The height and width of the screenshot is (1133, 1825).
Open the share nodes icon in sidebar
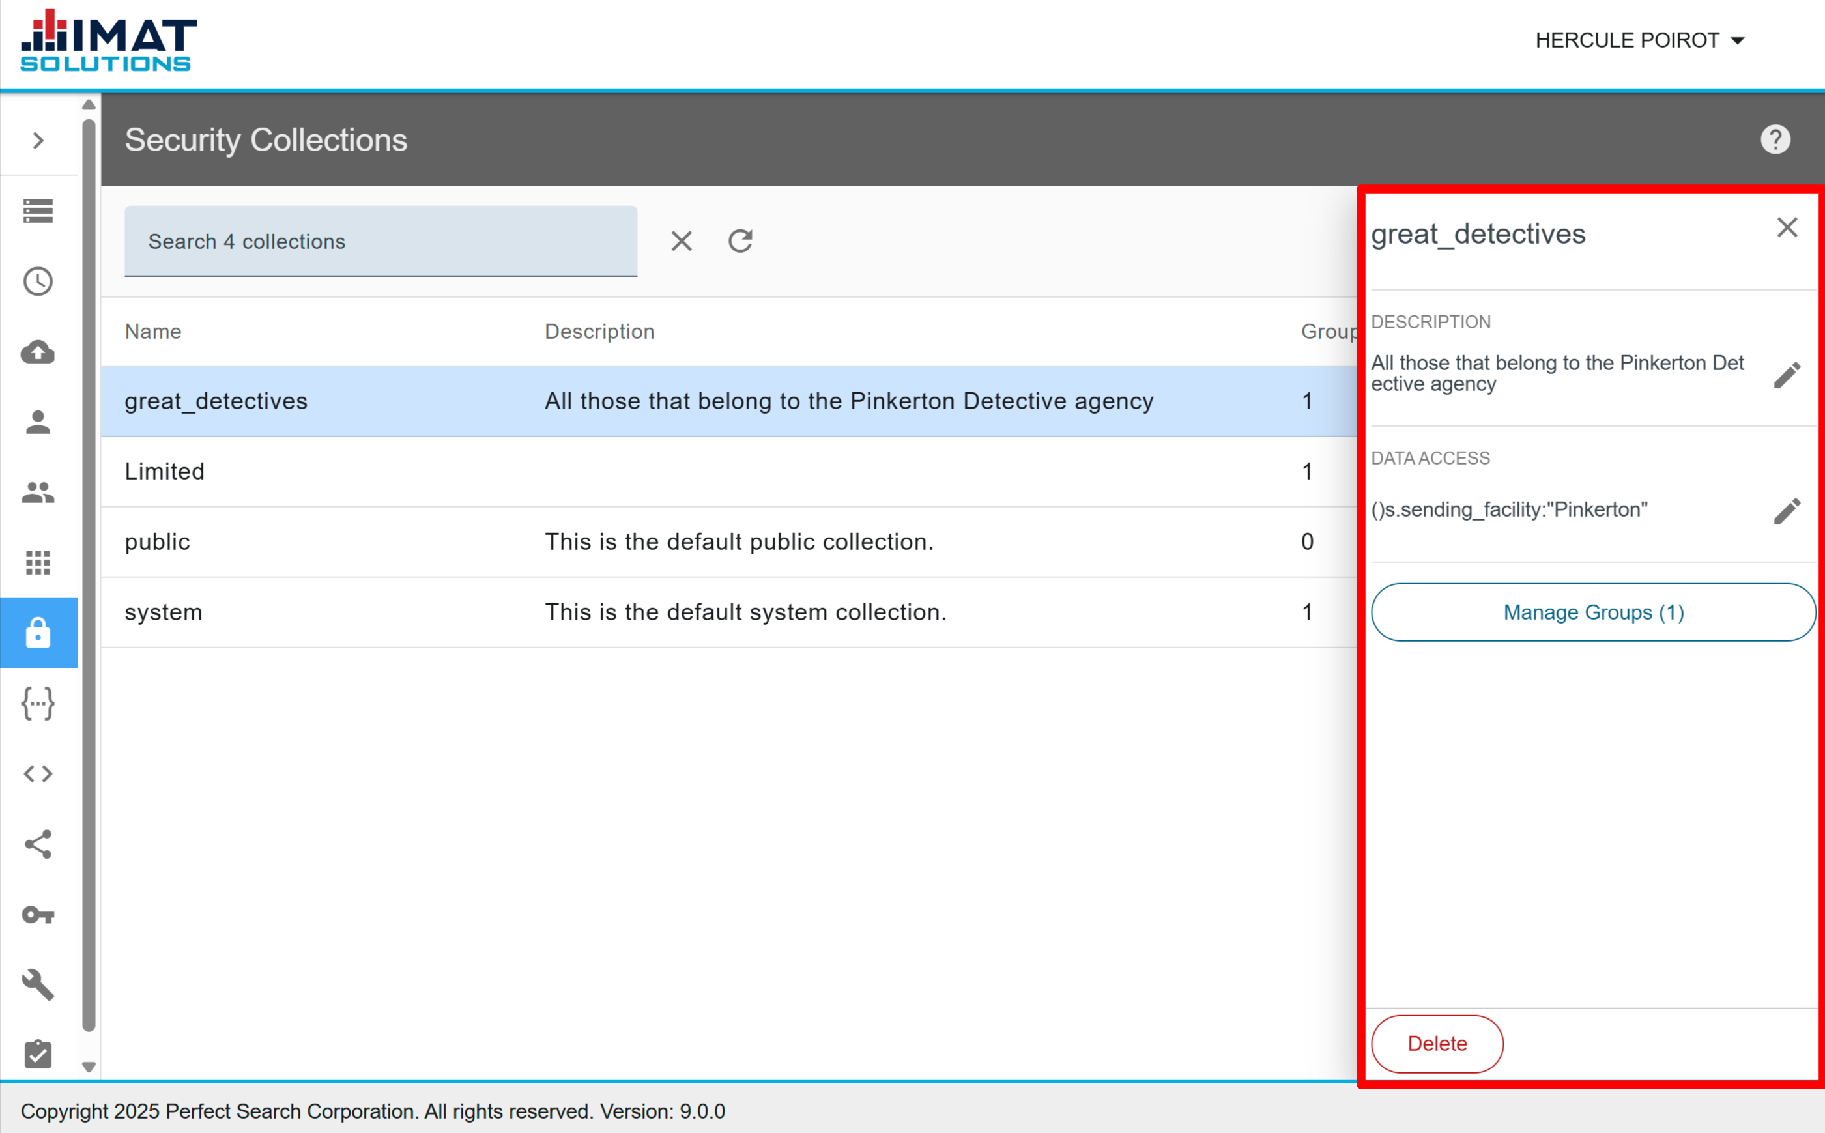click(38, 844)
